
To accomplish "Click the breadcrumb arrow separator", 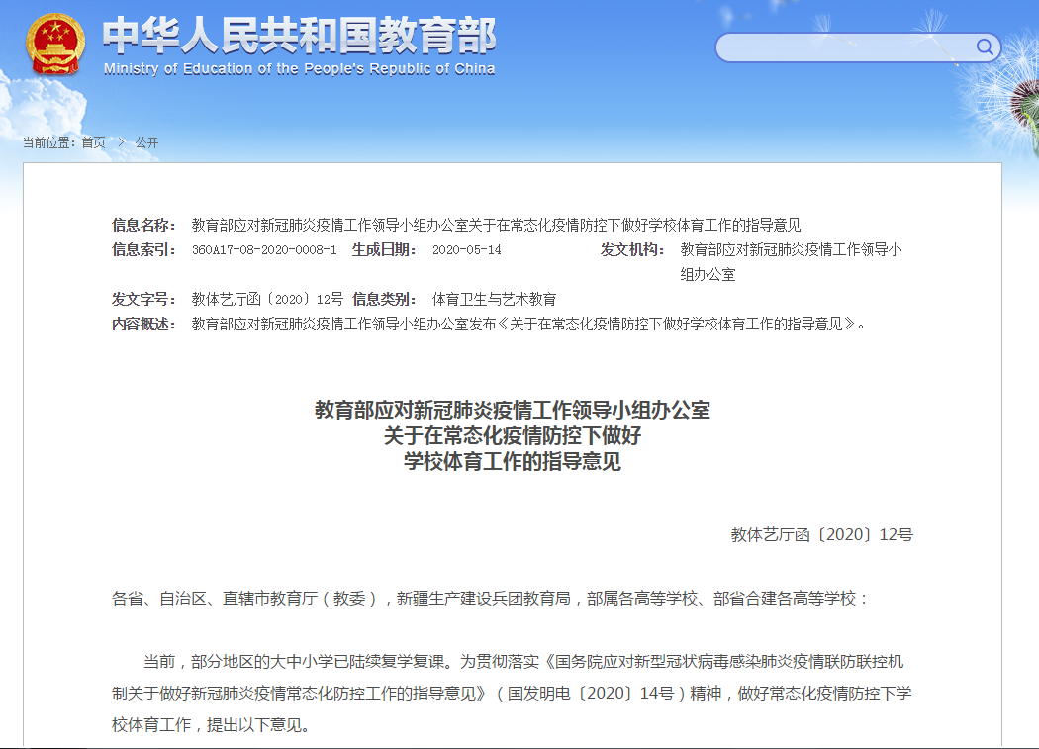I will 121,142.
